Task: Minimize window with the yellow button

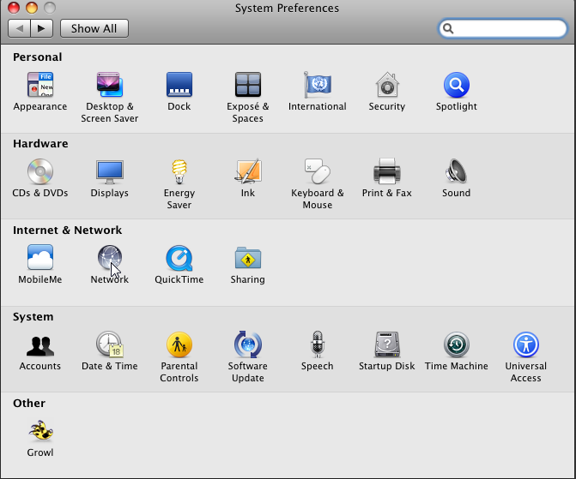Action: tap(32, 8)
